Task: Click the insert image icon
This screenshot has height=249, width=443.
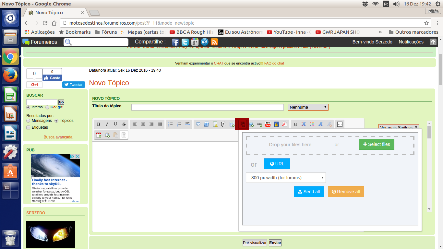Action: coord(251,124)
